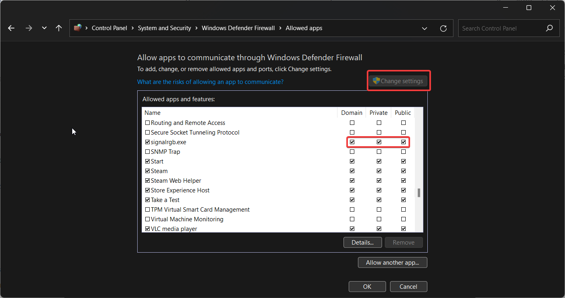Click the Domain column header
565x298 pixels.
coord(352,113)
